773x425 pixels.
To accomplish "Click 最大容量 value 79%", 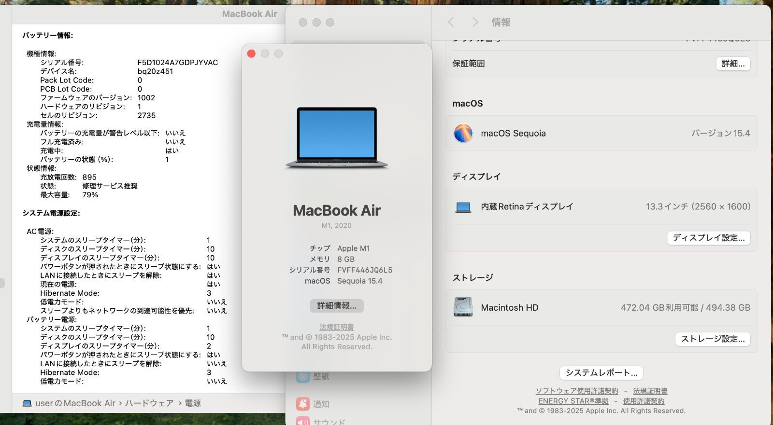I will [90, 195].
